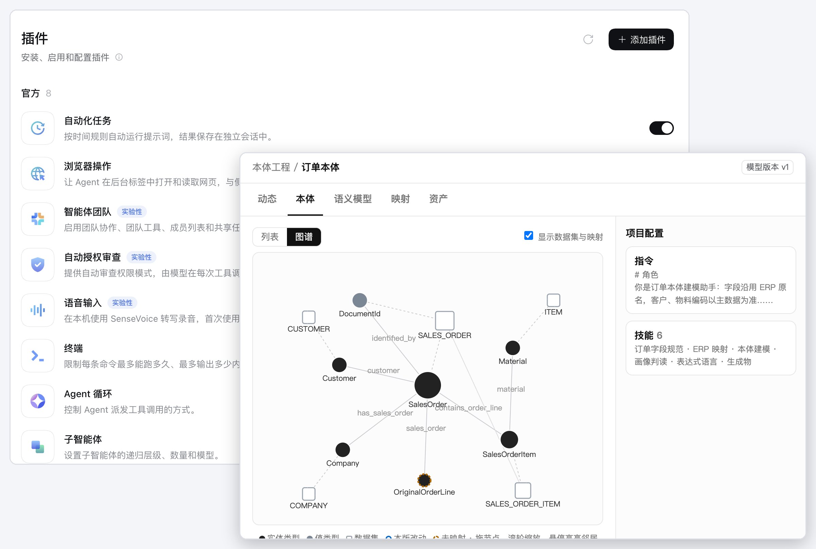
Task: Select the unmapped OriginalOrderLine node
Action: (x=424, y=480)
